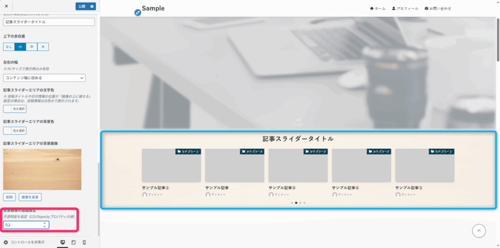Open the プロフィール navigation menu item

(405, 9)
